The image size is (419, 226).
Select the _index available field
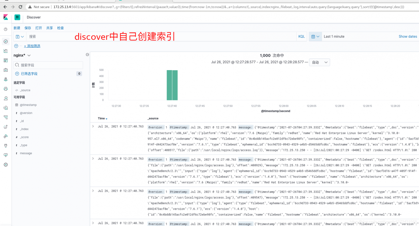24,129
